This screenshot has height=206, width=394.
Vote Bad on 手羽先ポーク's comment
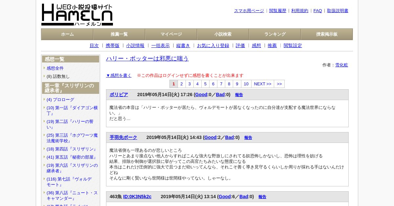(230, 138)
